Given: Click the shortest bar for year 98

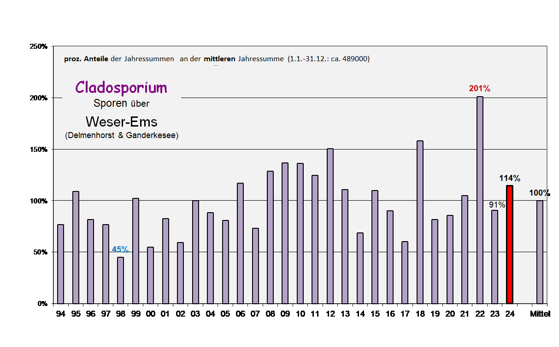Looking at the screenshot, I should pyautogui.click(x=120, y=280).
